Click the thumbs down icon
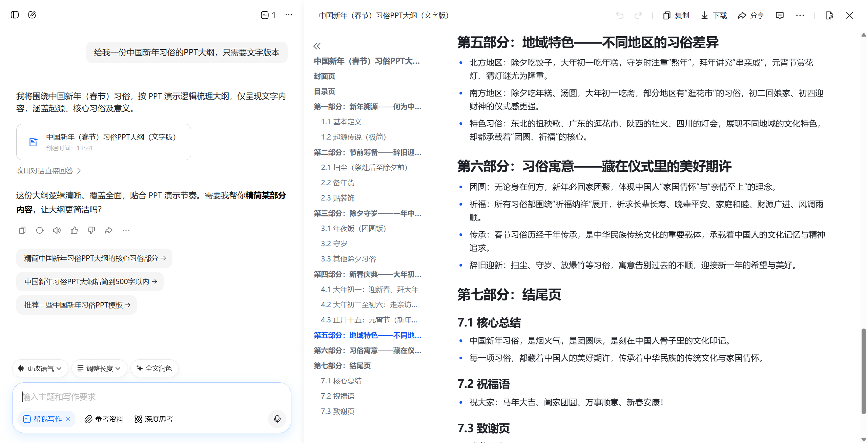 coord(91,230)
